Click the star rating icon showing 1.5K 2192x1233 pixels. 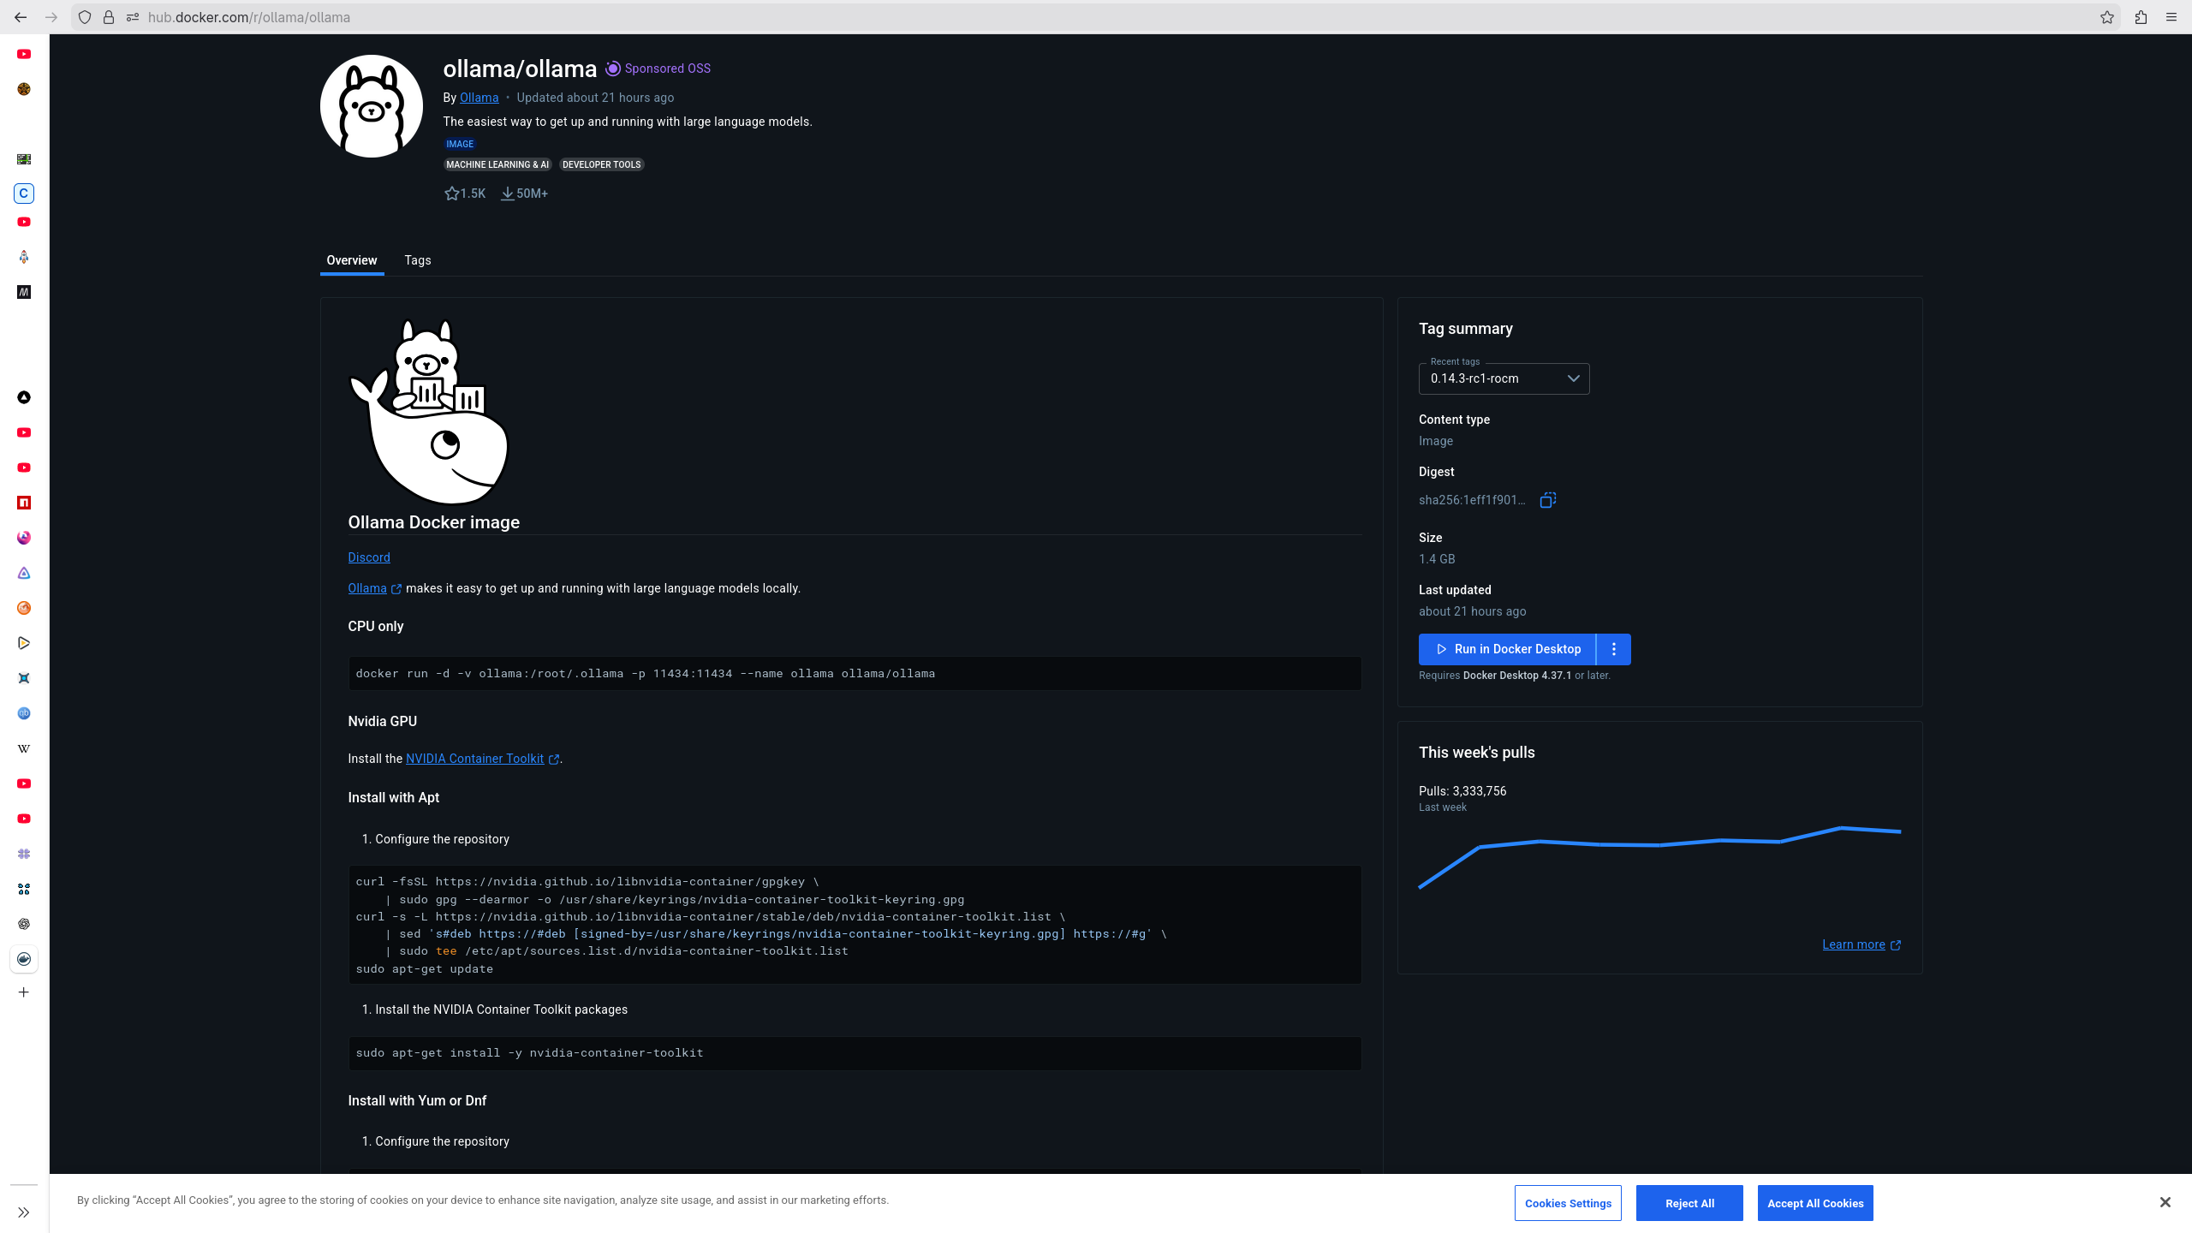(x=452, y=194)
